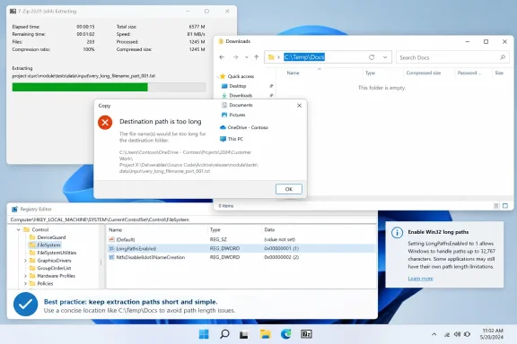This screenshot has width=517, height=344.
Task: Click the Registry Editor address path bar
Action: [x=192, y=219]
